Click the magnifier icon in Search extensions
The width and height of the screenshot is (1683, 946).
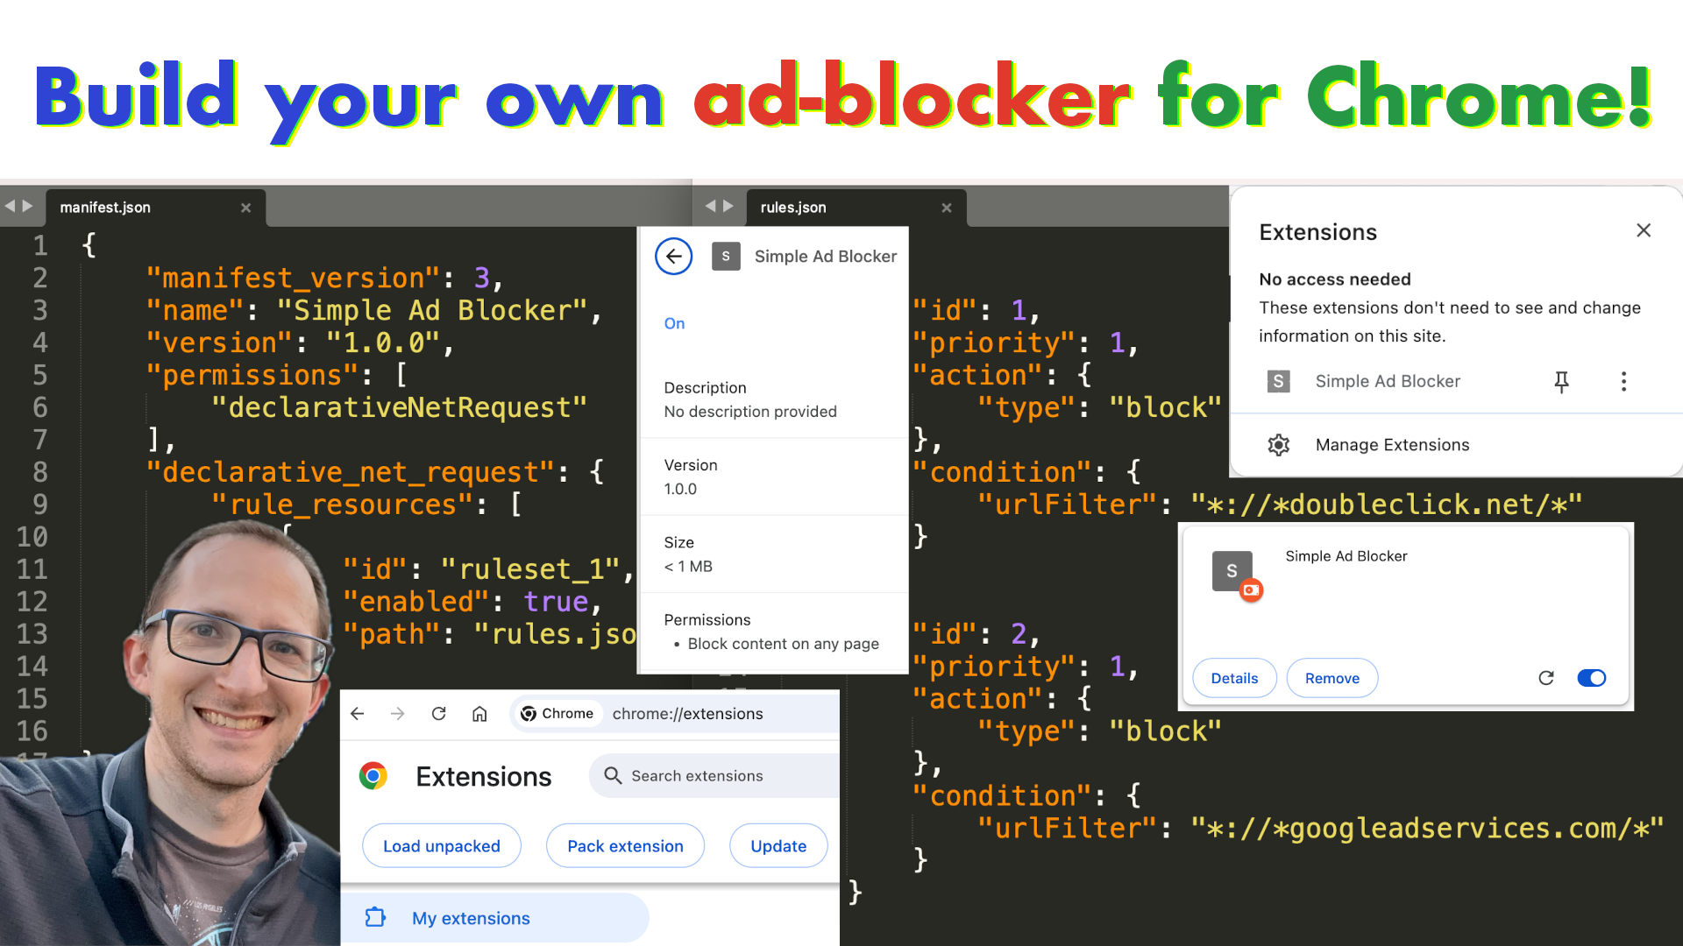[612, 776]
